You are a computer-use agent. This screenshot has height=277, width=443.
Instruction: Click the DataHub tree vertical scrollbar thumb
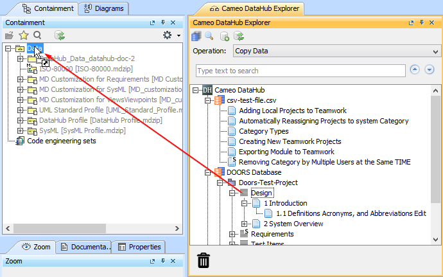435,149
